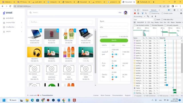Image resolution: width=183 pixels, height=103 pixels.
Task: Expand the lock-icon sidebar menu chevron
Action: (x=22, y=31)
